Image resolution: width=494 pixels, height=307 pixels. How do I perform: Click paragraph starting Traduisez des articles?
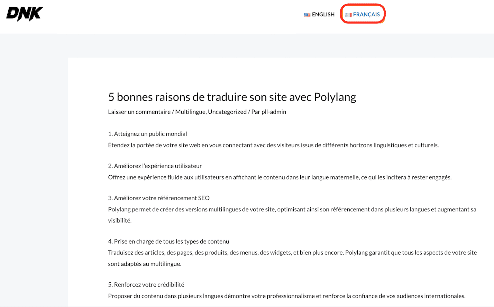tap(292, 258)
